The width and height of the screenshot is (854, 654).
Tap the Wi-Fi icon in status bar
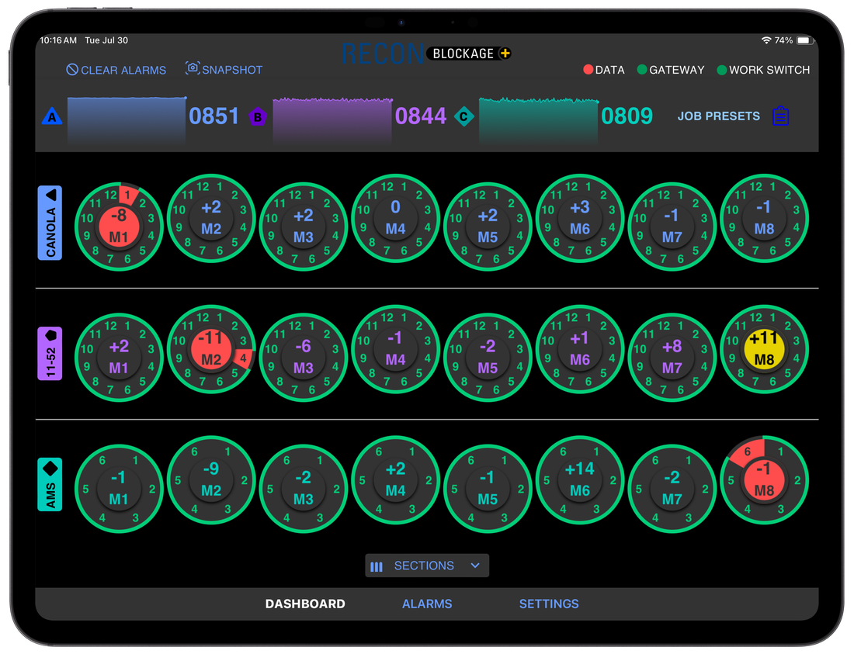[766, 40]
